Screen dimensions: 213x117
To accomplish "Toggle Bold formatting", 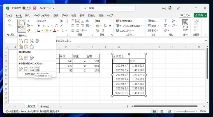I will pyautogui.click(x=39, y=26).
